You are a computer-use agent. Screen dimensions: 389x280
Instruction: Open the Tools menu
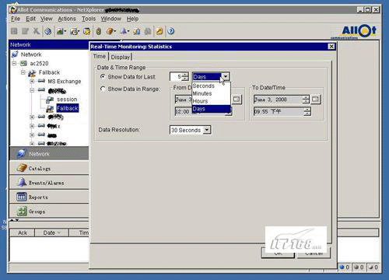pos(89,19)
